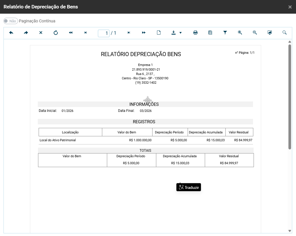The height and width of the screenshot is (236, 296).
Task: Refresh the depreciation report
Action: (x=56, y=33)
